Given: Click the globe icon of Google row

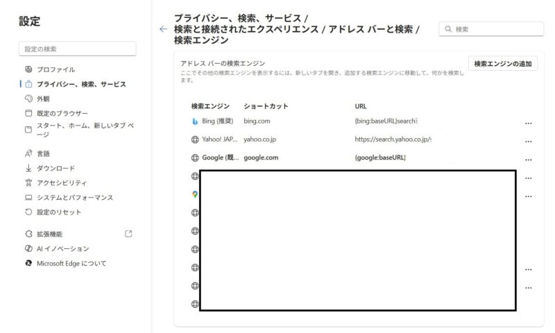Looking at the screenshot, I should click(x=195, y=158).
